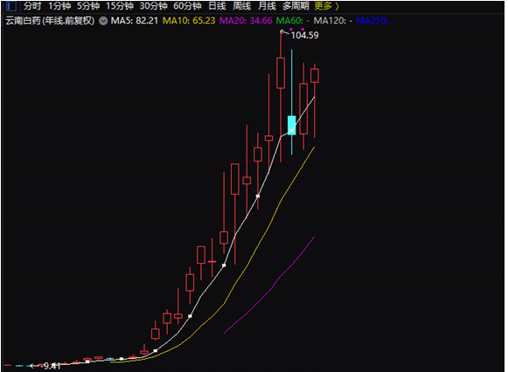Show the 周线 weekly chart
Viewport: 508px width, 372px height.
coord(242,6)
